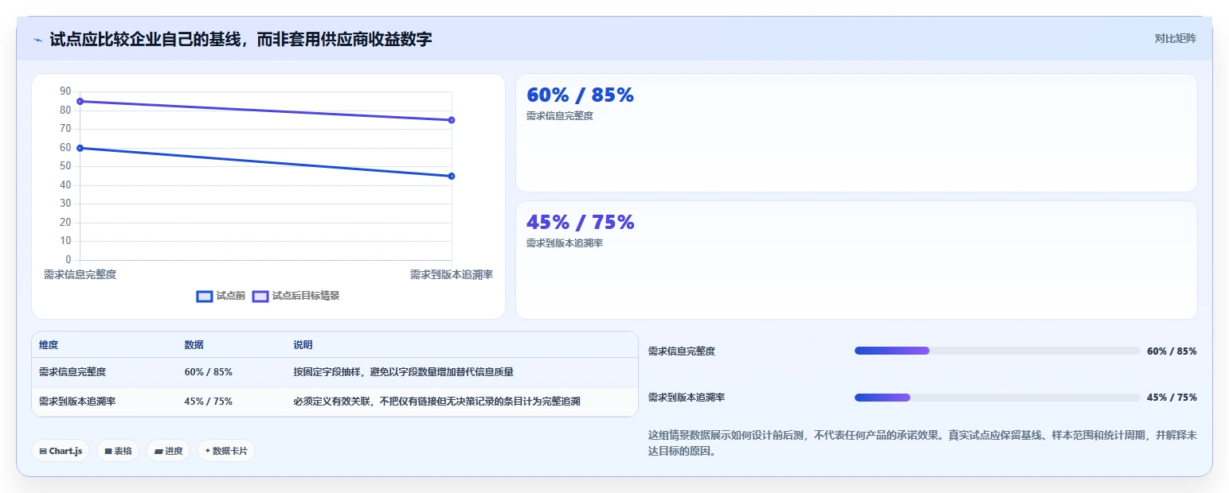Click the header icon beside the title
The image size is (1229, 493).
click(37, 40)
